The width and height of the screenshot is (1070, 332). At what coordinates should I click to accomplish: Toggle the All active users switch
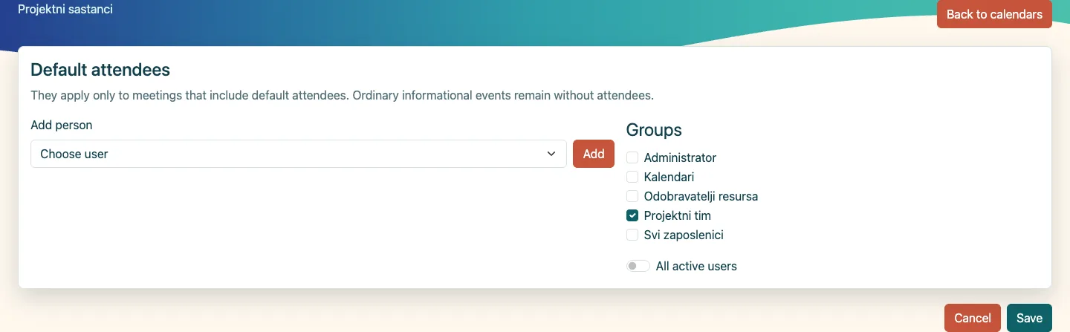tap(638, 266)
